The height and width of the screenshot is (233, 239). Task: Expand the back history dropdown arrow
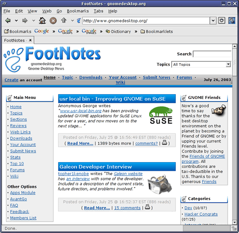click(x=16, y=21)
